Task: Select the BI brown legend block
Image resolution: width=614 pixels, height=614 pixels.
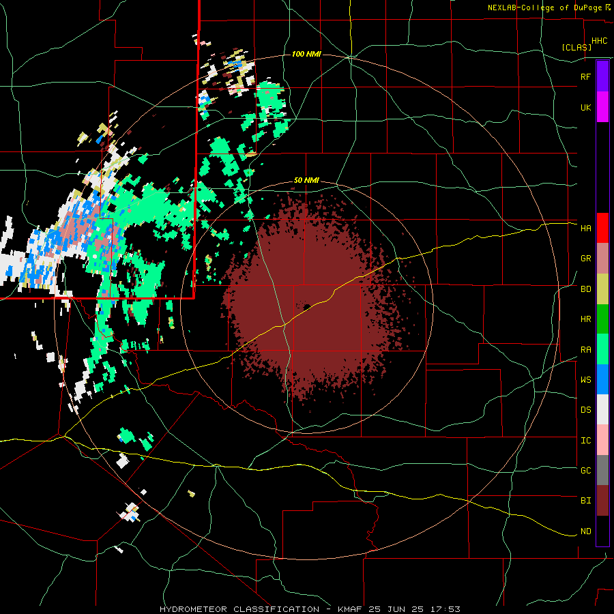Action: click(602, 501)
